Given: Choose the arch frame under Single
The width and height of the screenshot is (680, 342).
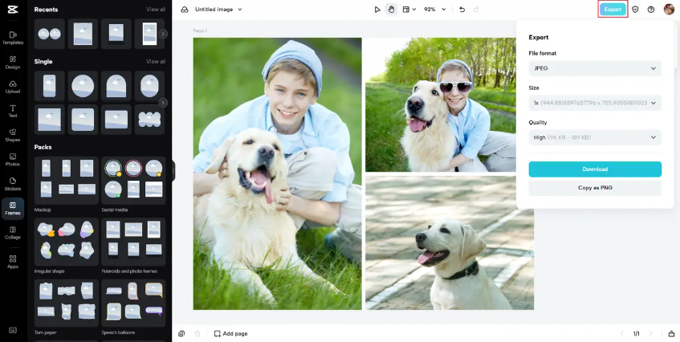Looking at the screenshot, I should (x=116, y=86).
